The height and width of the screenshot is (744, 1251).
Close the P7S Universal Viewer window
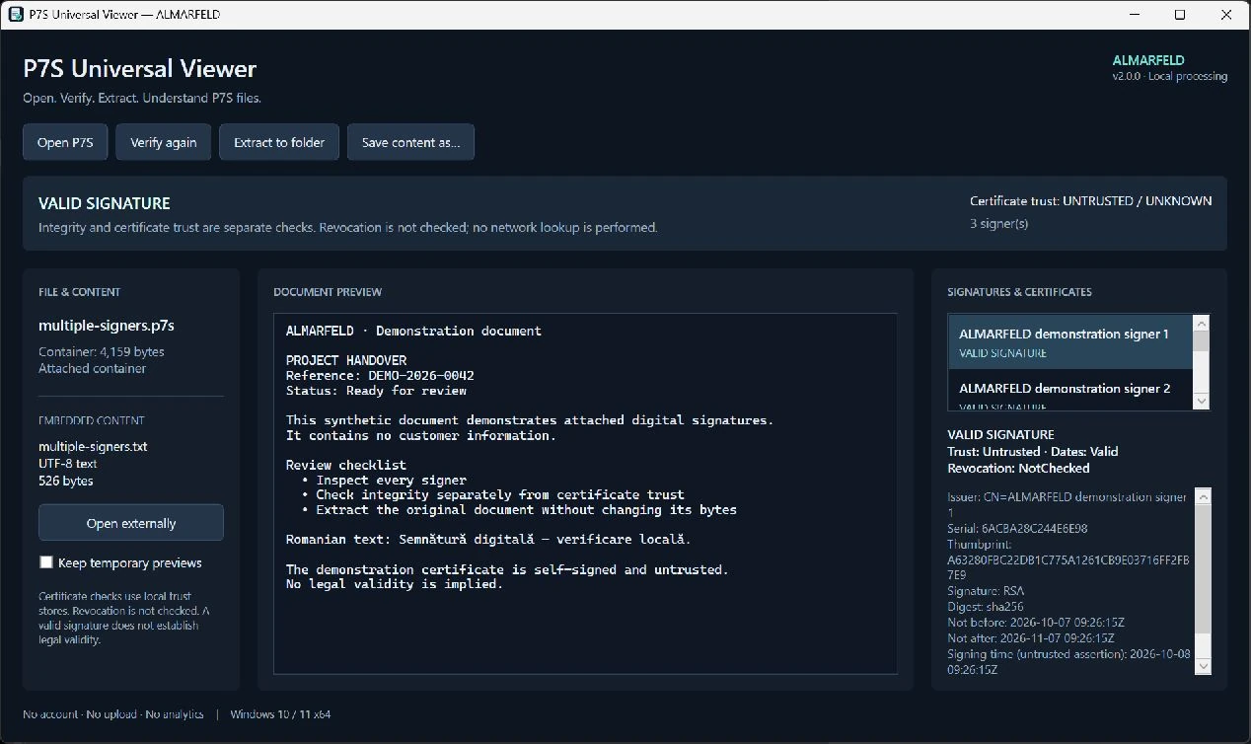click(1226, 15)
